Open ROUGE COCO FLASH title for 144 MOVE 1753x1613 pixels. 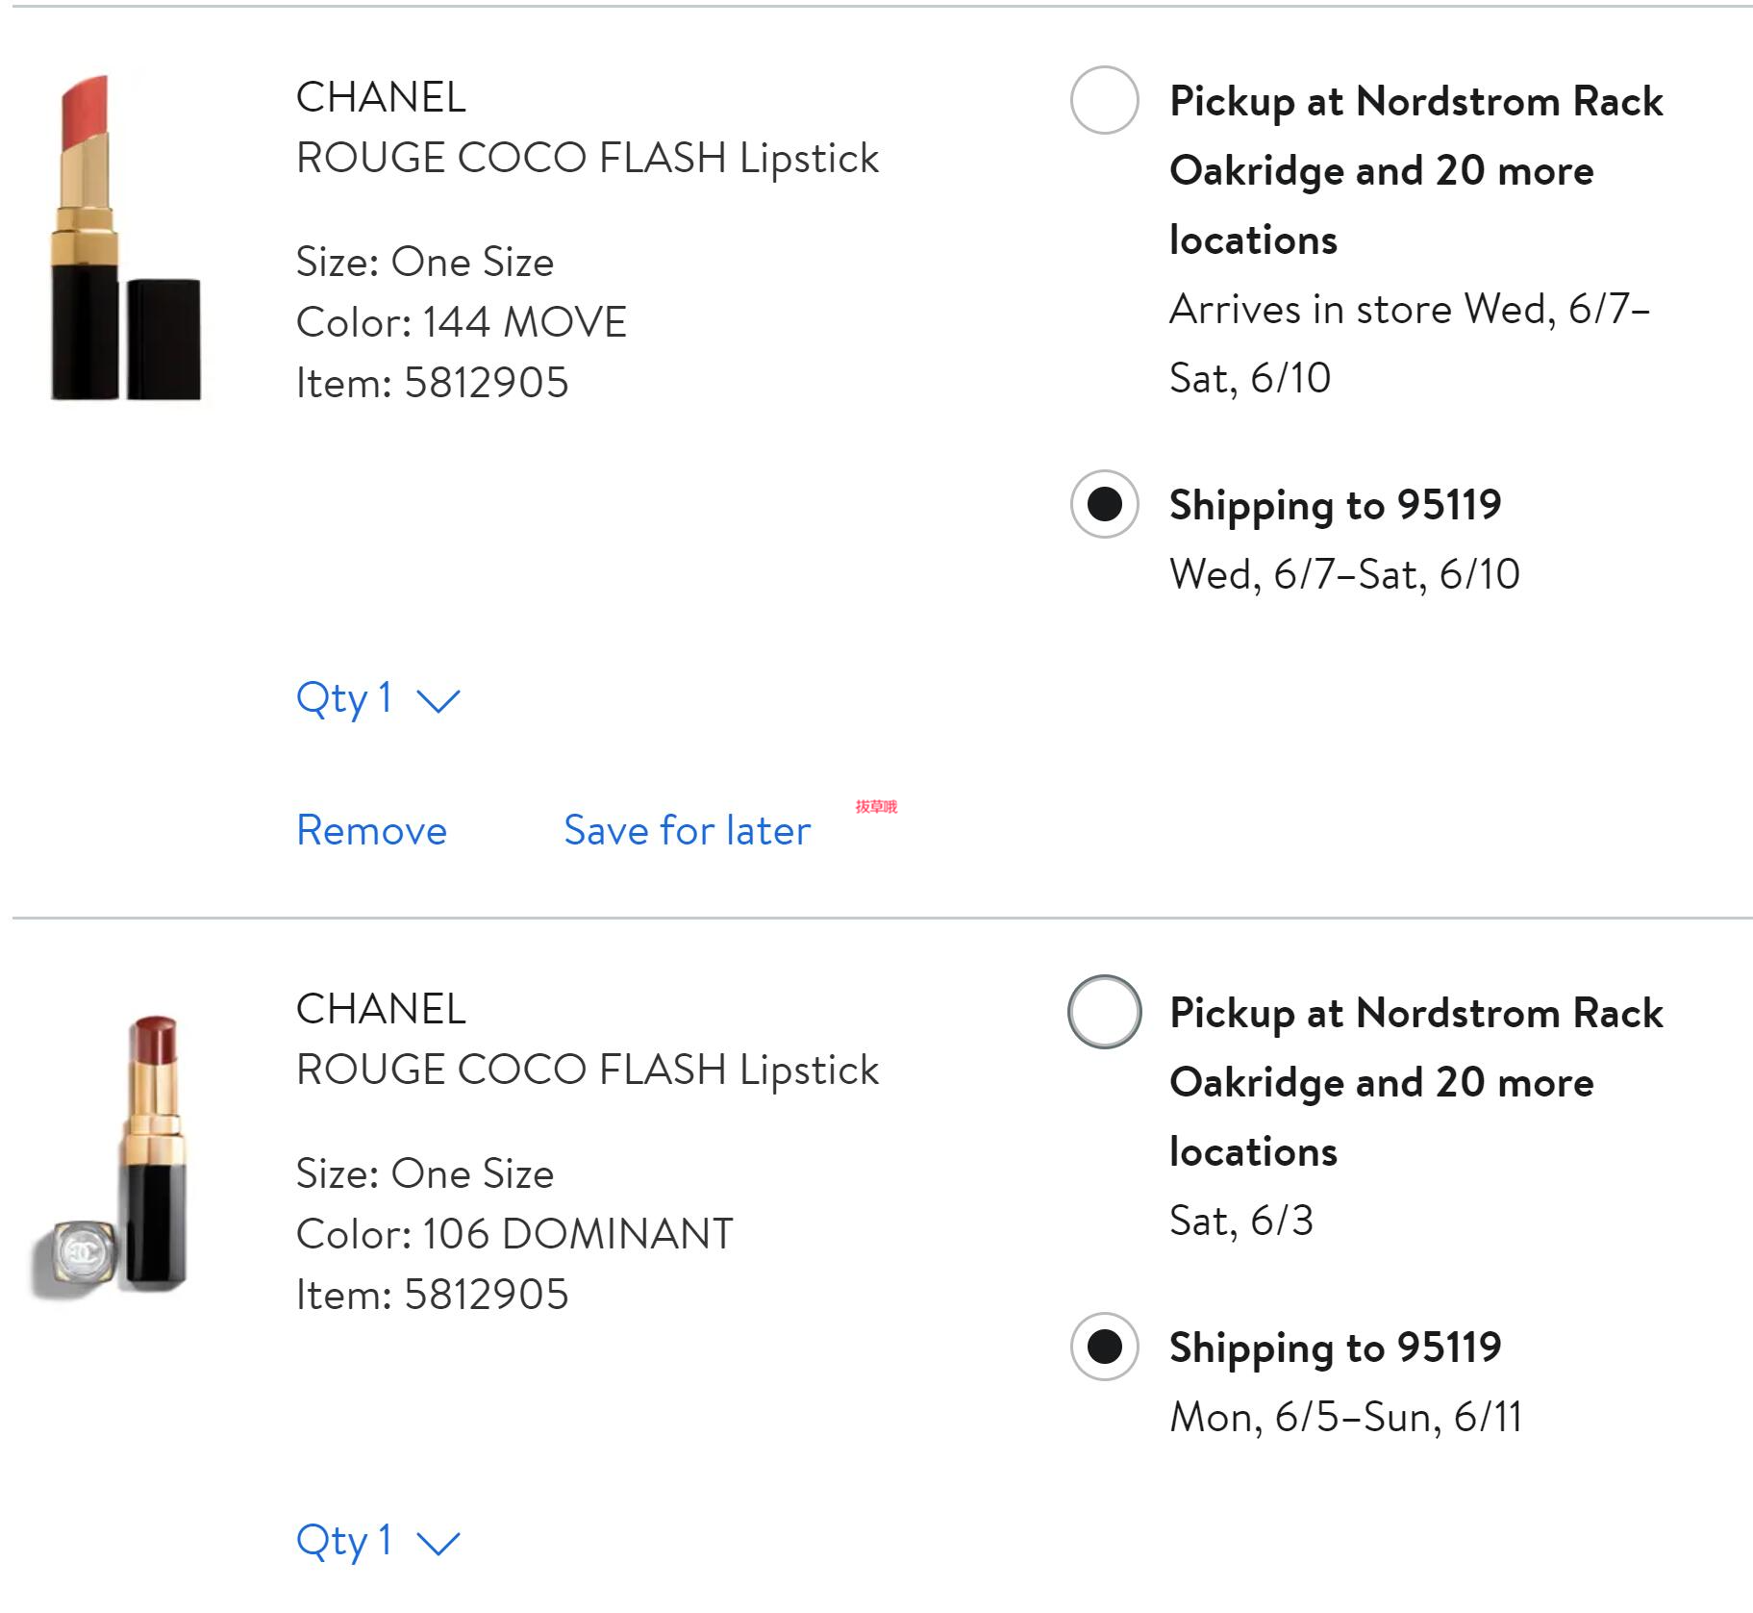coord(587,158)
